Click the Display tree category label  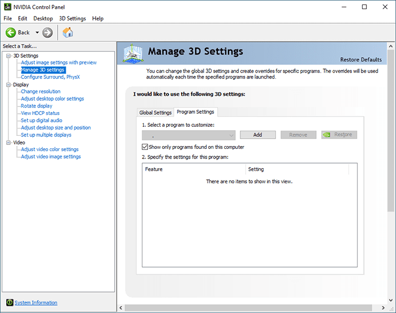tap(21, 85)
